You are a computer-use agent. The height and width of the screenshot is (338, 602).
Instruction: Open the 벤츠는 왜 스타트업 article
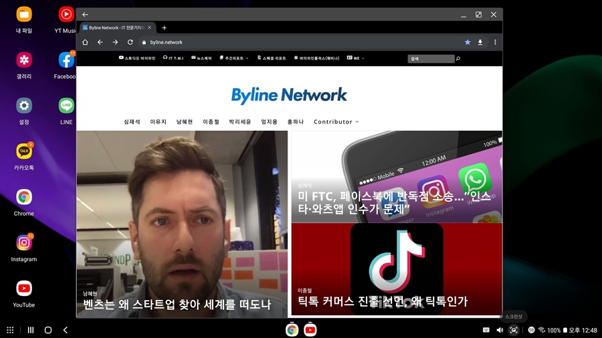[x=177, y=305]
